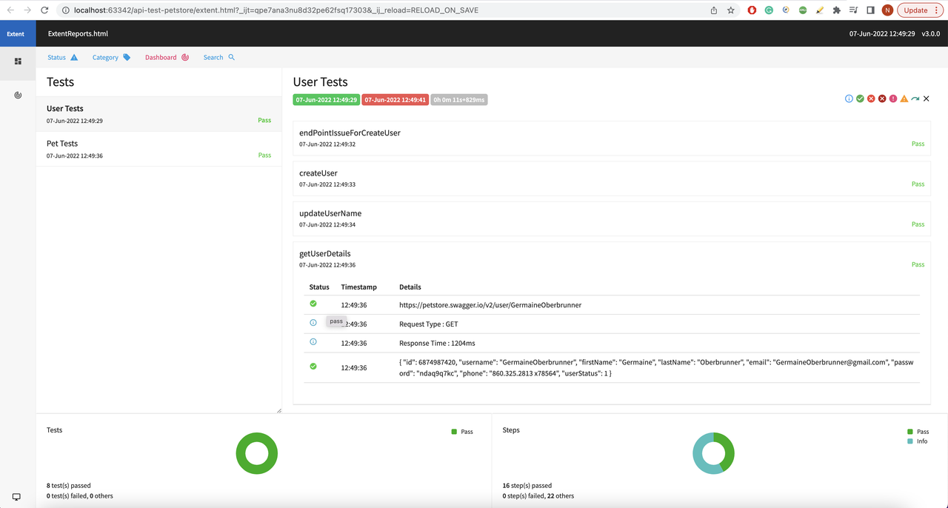Filter steps by teal skip arrow icon
Screen dimensions: 948x508
click(x=915, y=98)
